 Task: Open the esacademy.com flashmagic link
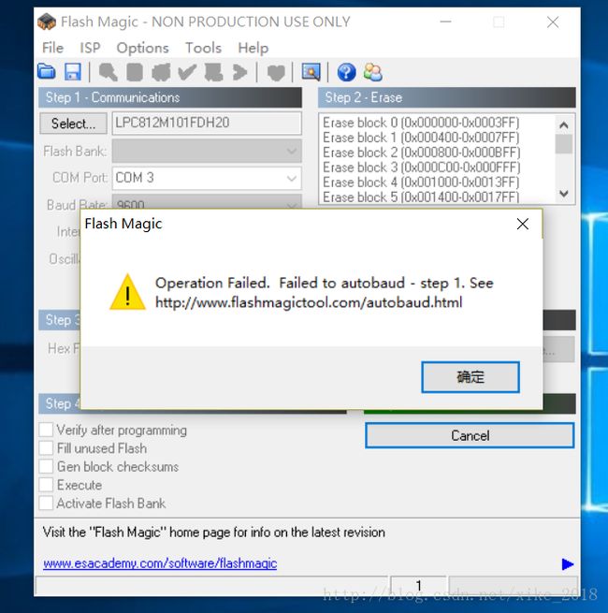(x=160, y=563)
